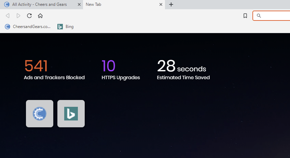Click the Bing icon in the bookmarks bar
The image size is (290, 158).
[x=60, y=27]
